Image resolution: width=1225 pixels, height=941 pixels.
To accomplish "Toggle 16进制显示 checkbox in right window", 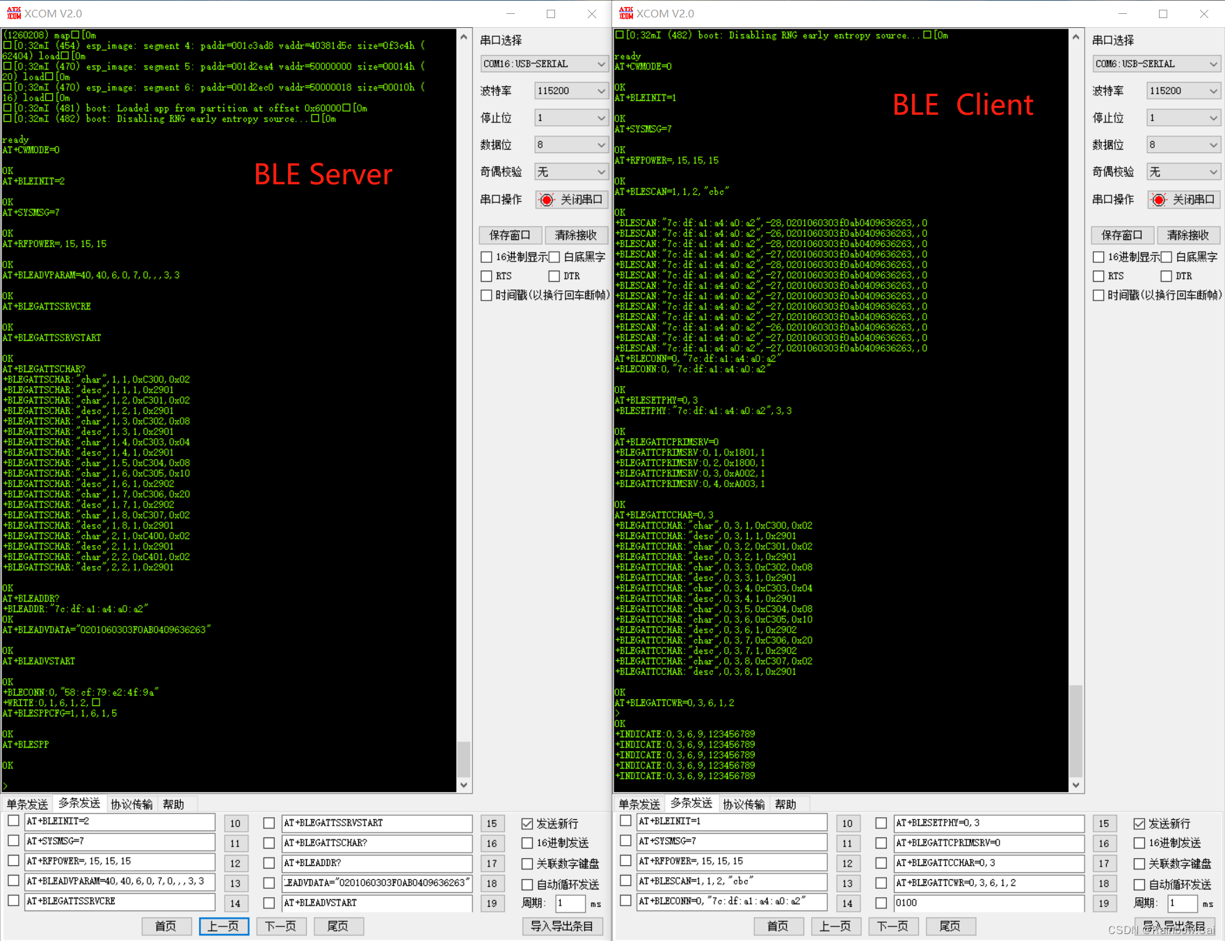I will point(1098,257).
